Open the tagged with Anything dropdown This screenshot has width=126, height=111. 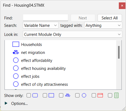(103, 25)
